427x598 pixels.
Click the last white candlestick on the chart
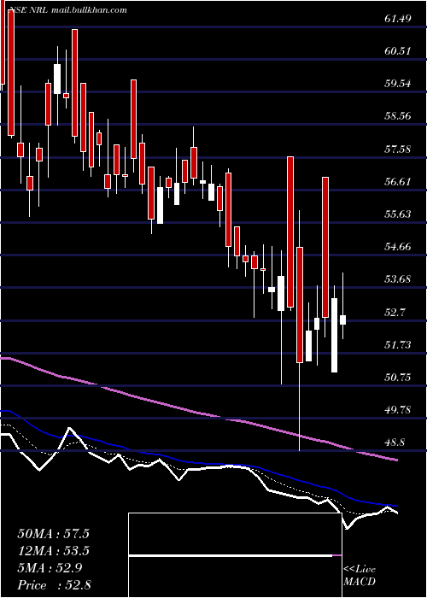coord(342,320)
